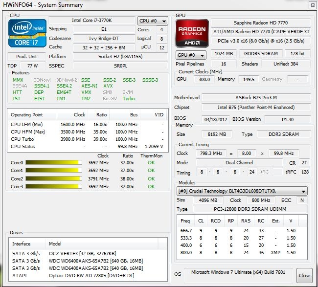Viewport: 318px width, 287px height.
Task: Click the 8192 MB memory size field
Action: click(217, 134)
